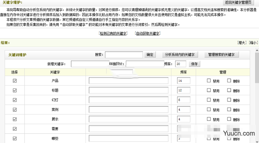Click the link text field for 标题
259x143 pixels.
[129, 90]
